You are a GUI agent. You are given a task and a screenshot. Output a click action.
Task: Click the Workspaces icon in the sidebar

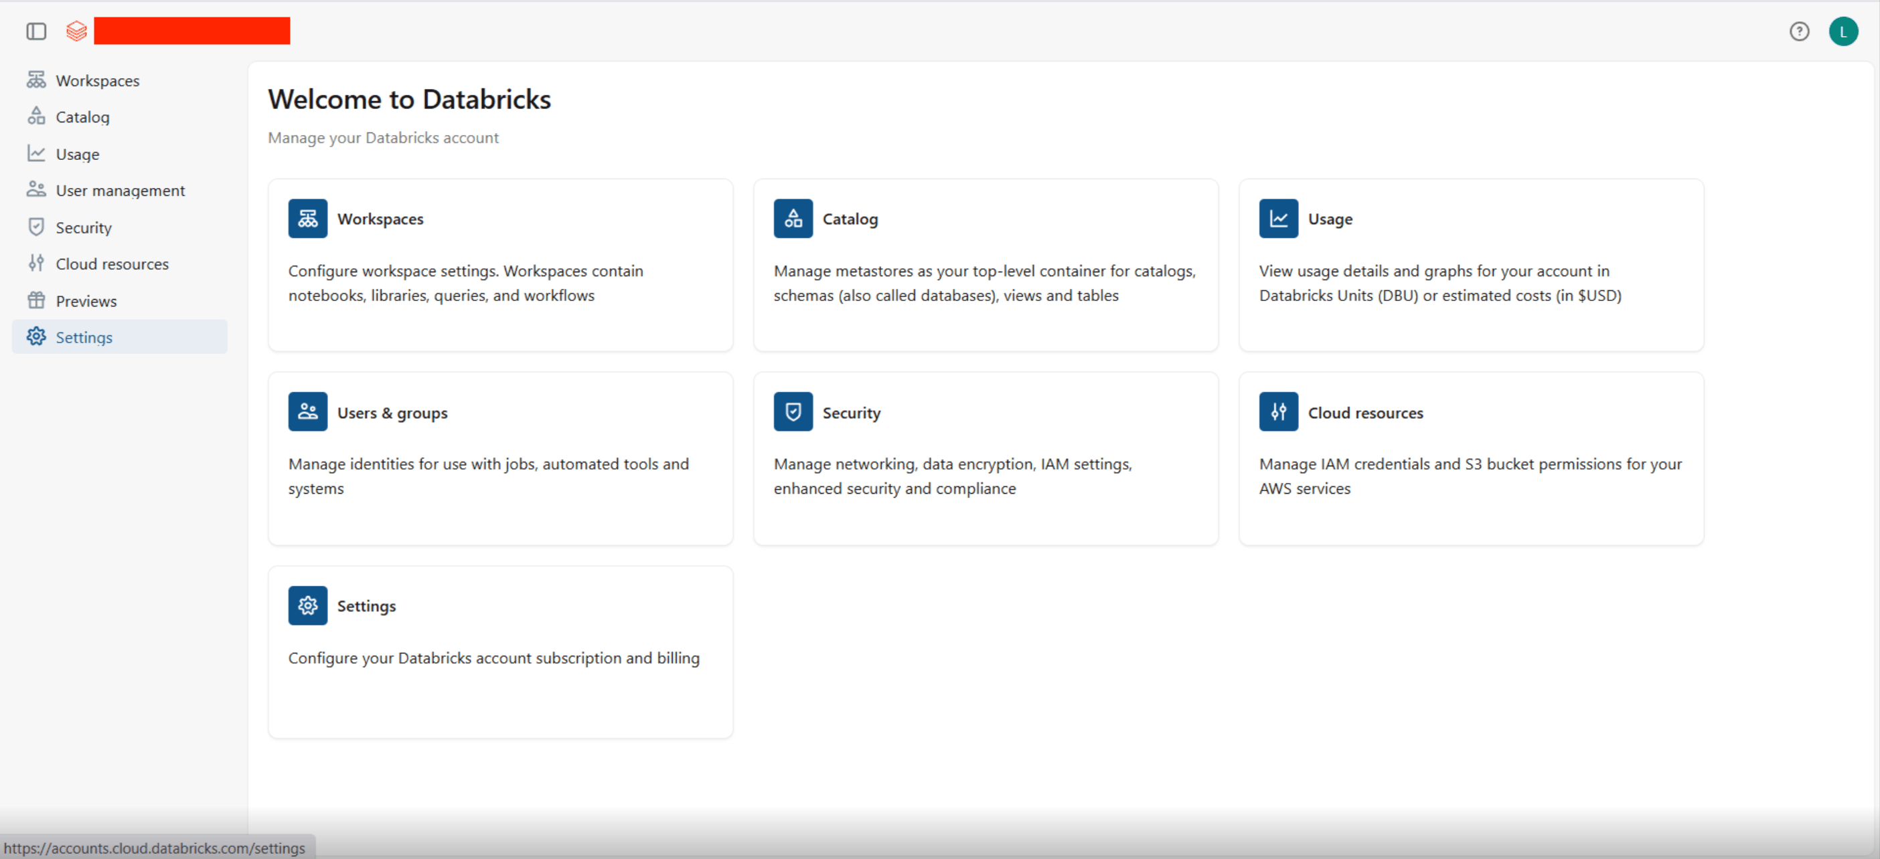[35, 80]
